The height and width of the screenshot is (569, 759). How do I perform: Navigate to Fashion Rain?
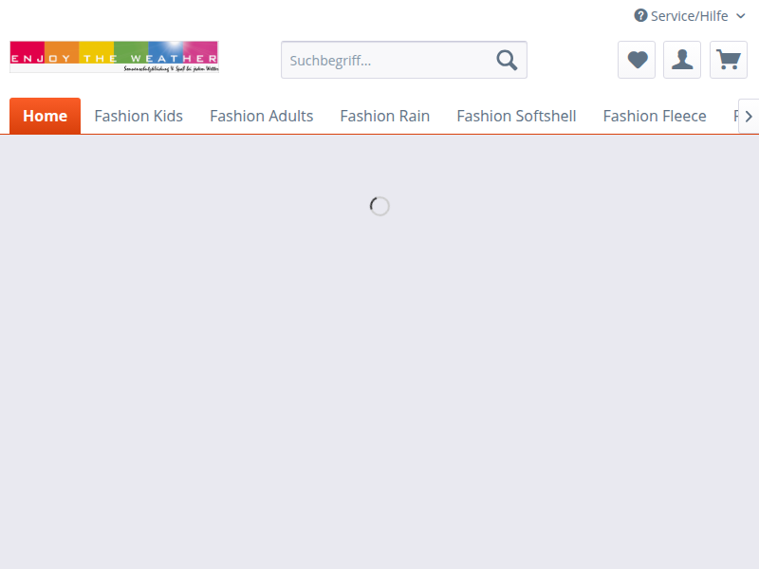pos(384,116)
